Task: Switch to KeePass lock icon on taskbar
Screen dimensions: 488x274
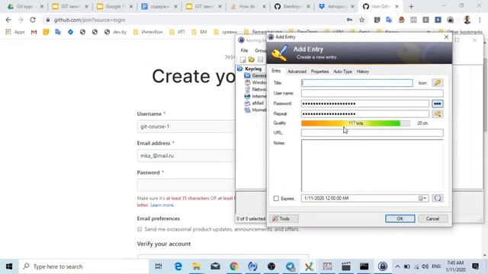Action: (x=383, y=266)
